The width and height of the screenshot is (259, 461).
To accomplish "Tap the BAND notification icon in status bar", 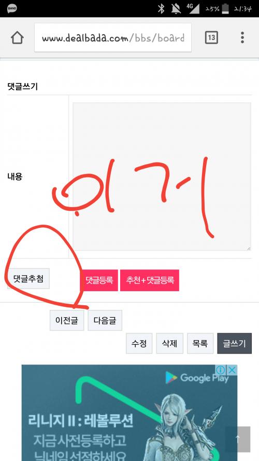I will click(12, 8).
